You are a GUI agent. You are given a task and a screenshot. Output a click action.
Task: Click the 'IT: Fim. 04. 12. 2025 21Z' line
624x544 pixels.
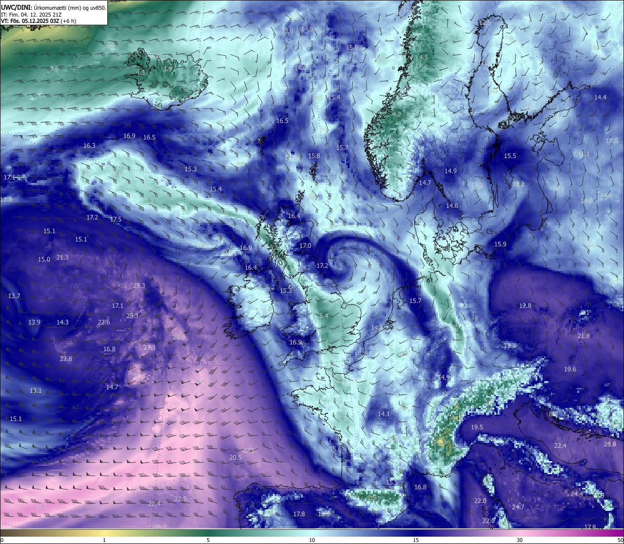[31, 14]
